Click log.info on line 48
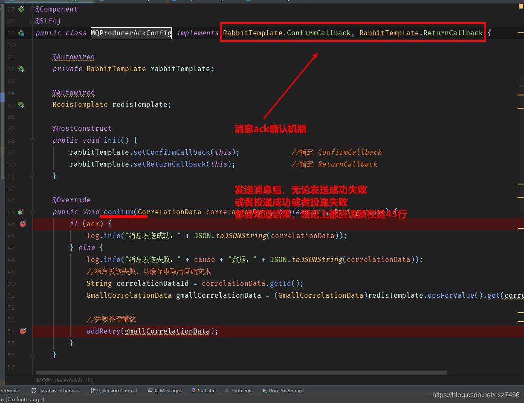524x403 pixels. click(x=104, y=259)
